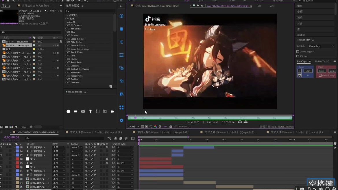Toggle the 3D layer switch on layer 28
The height and width of the screenshot is (190, 338).
click(x=107, y=159)
